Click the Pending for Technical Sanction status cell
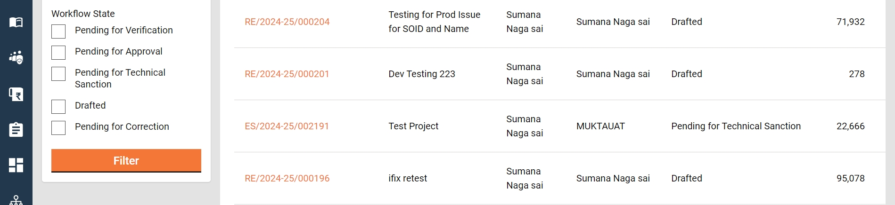895x205 pixels. pyautogui.click(x=736, y=126)
